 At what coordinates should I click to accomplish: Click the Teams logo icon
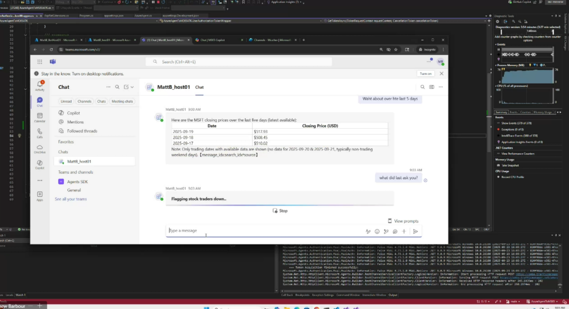(x=53, y=62)
